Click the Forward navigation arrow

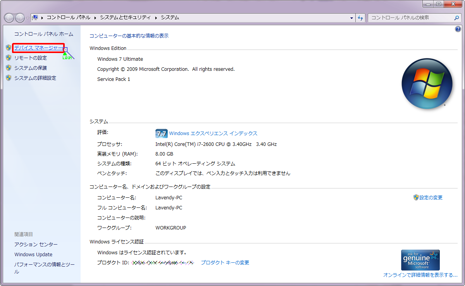(x=20, y=18)
